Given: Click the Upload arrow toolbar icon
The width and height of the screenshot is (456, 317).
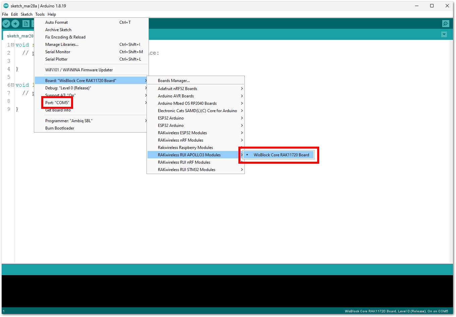Looking at the screenshot, I should point(15,23).
